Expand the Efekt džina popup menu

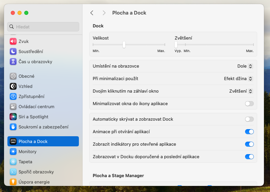(x=239, y=79)
